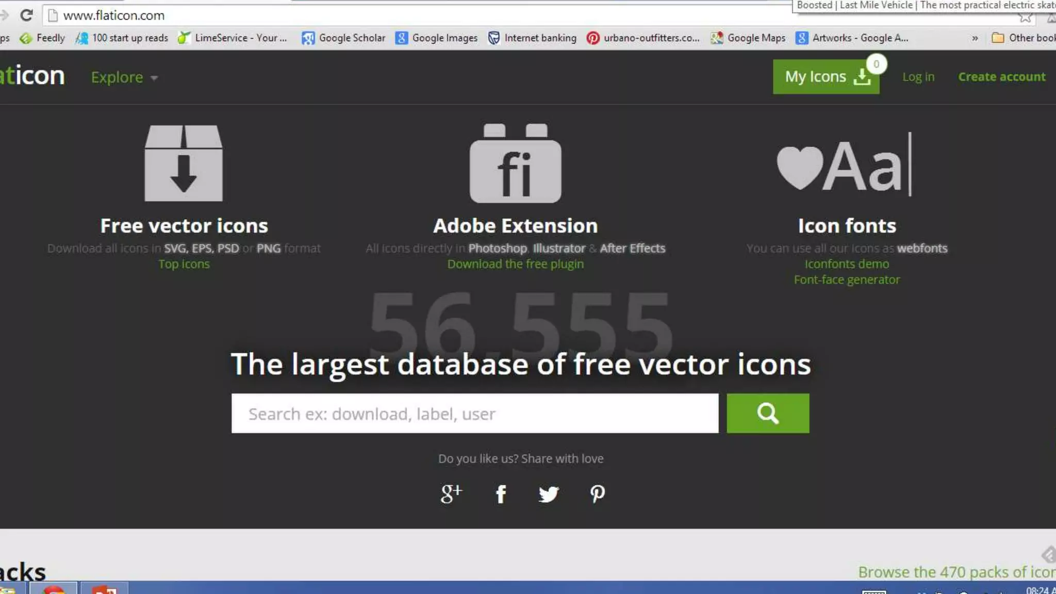Show hidden bookmarks with chevron overflow
The width and height of the screenshot is (1056, 594).
(x=975, y=38)
